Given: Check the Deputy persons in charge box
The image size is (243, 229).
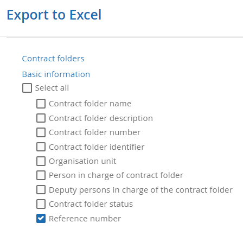Looking at the screenshot, I should pyautogui.click(x=41, y=190).
